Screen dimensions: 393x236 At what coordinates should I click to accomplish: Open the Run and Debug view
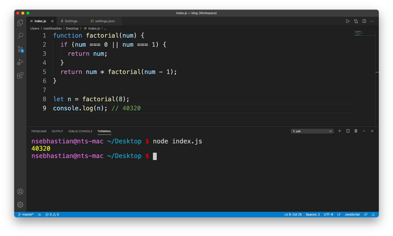point(20,62)
